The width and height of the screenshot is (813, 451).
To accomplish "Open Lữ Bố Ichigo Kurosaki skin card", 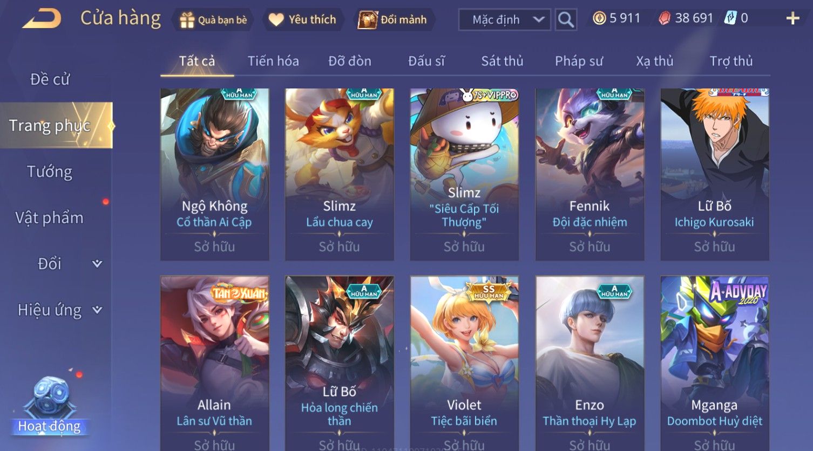I will click(714, 174).
